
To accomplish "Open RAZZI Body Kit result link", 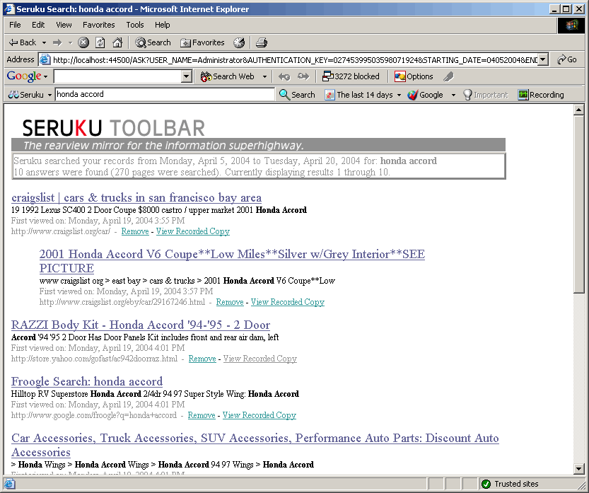I will (141, 325).
